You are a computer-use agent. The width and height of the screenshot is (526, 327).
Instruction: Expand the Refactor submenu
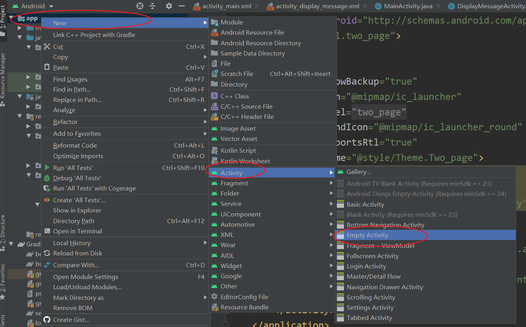tap(125, 122)
